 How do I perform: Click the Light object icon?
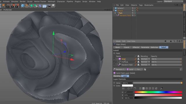click(53, 6)
